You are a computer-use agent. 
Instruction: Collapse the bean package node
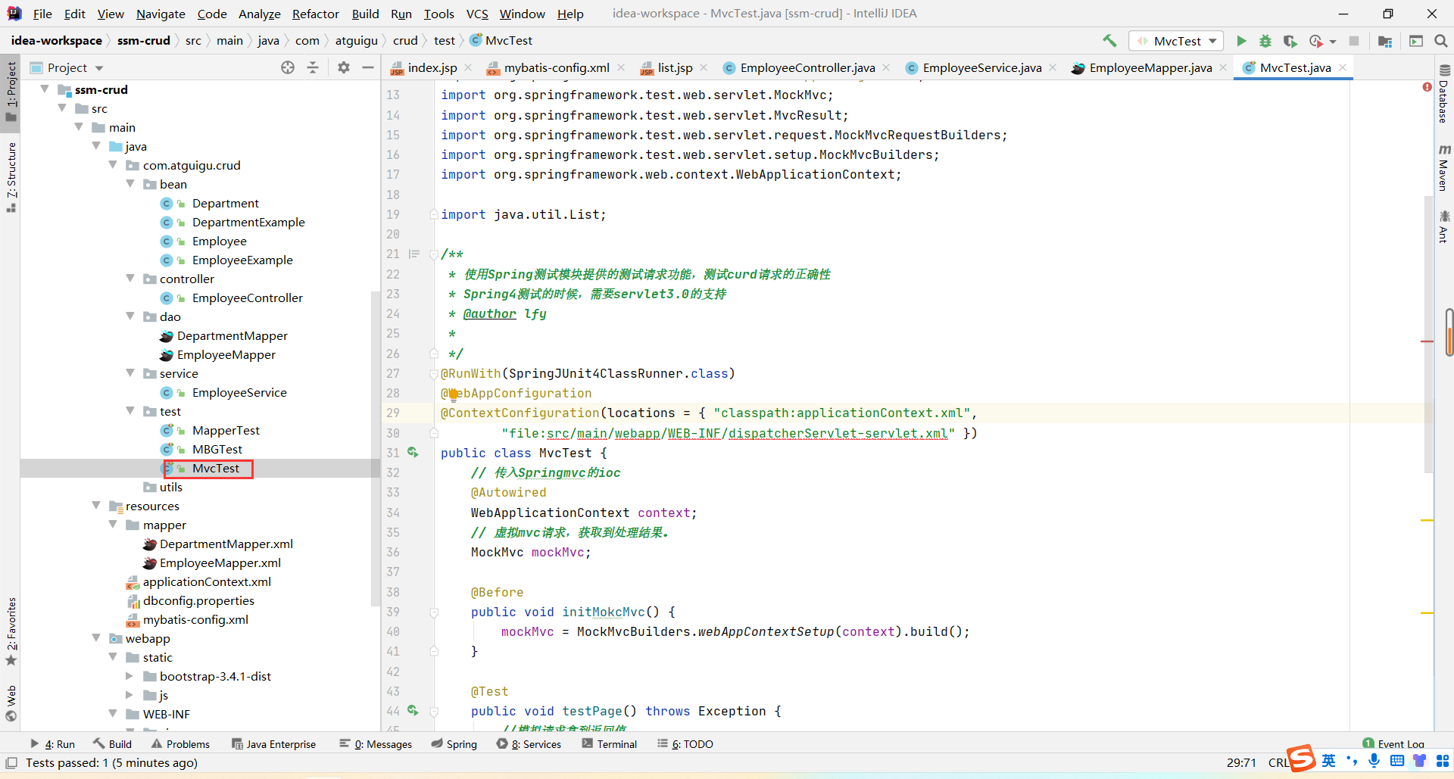click(x=130, y=184)
